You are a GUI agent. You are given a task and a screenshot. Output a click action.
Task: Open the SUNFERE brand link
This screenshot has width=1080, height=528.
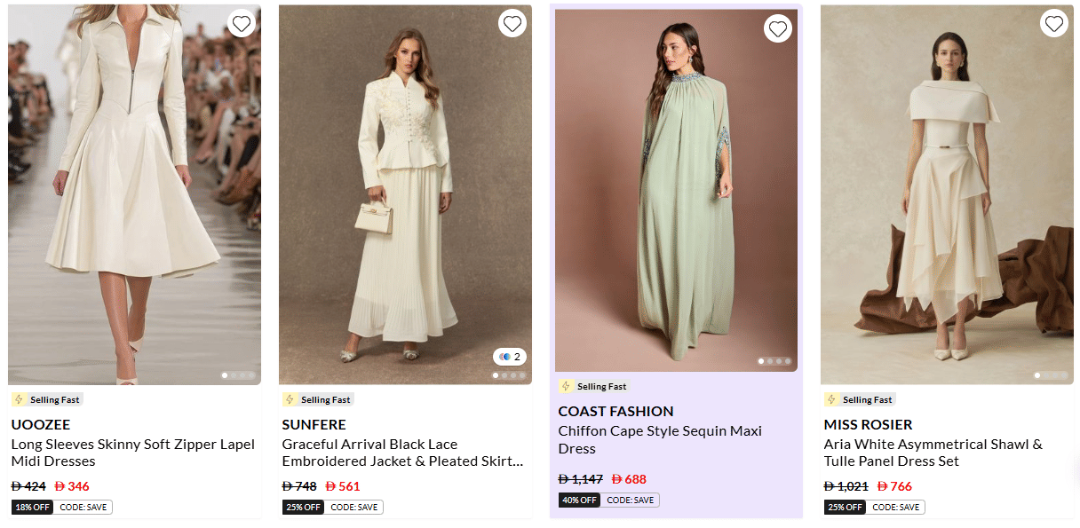tap(314, 424)
